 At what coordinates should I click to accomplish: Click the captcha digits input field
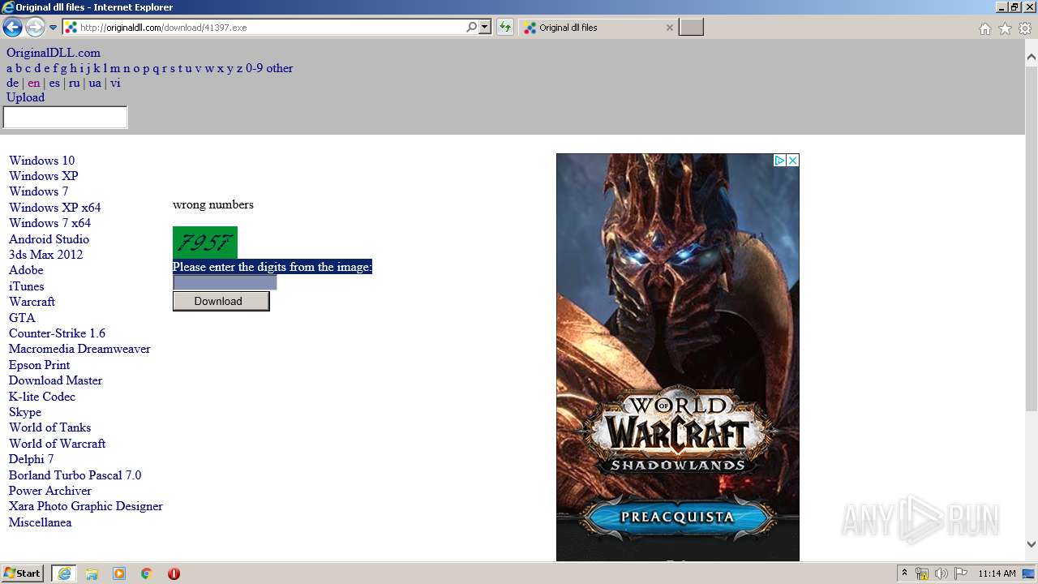pos(225,282)
